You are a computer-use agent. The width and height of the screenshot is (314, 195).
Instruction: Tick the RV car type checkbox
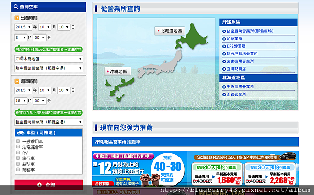18,153
